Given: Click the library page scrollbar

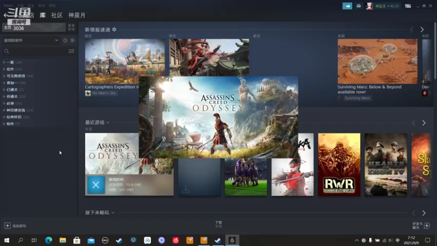Looking at the screenshot, I should point(435,51).
